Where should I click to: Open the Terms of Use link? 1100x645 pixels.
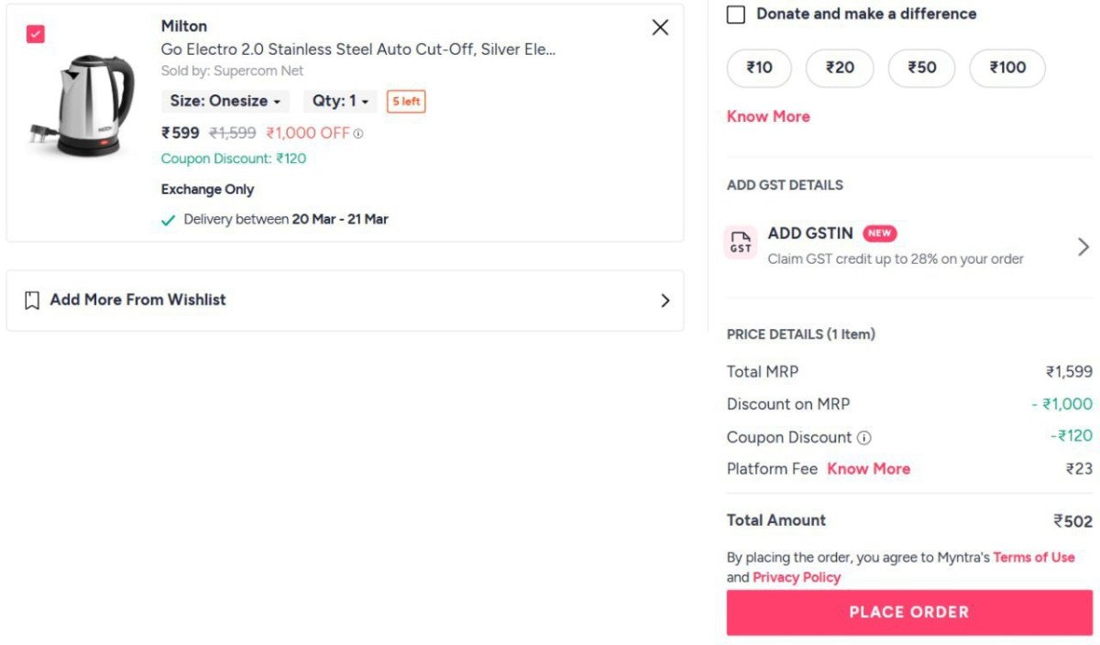point(1034,557)
